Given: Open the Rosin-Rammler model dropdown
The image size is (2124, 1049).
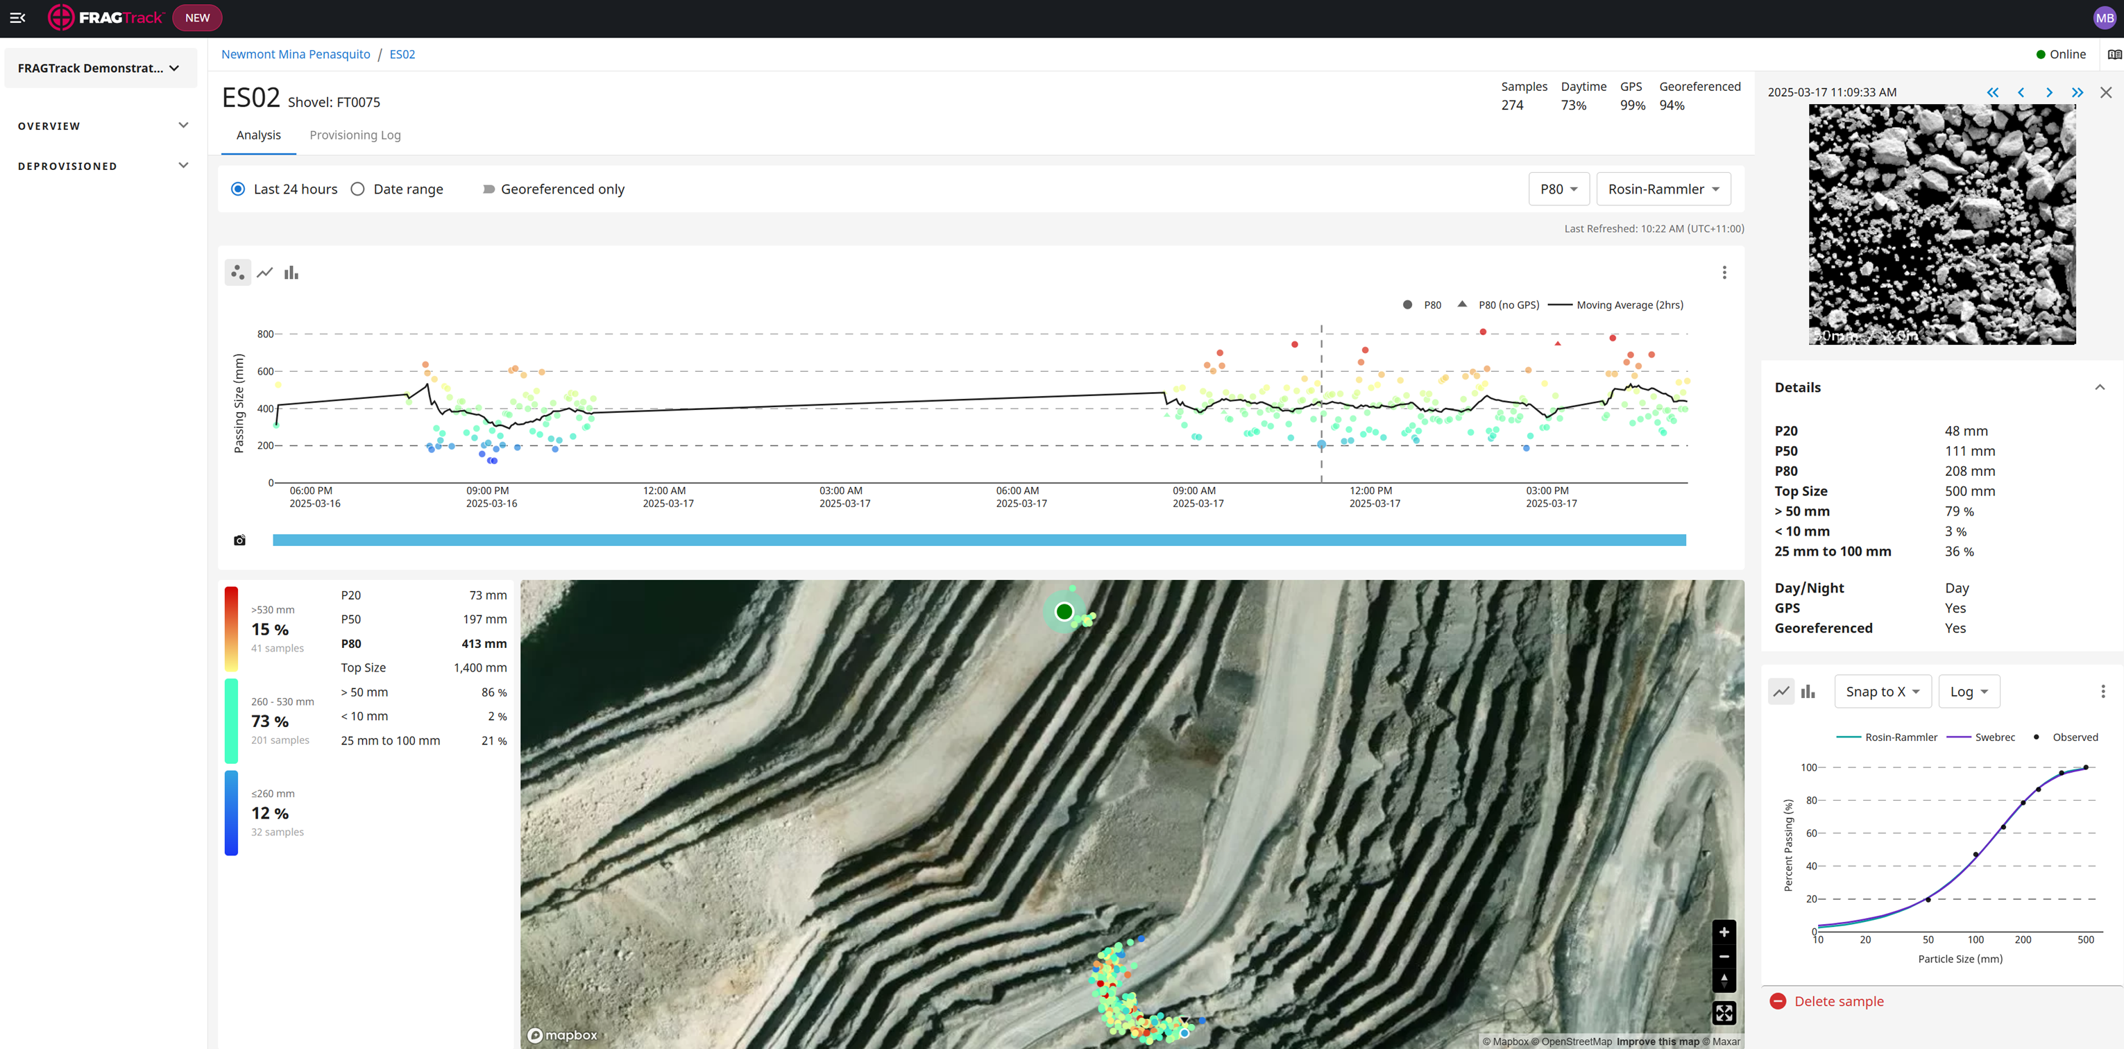Looking at the screenshot, I should point(1663,189).
